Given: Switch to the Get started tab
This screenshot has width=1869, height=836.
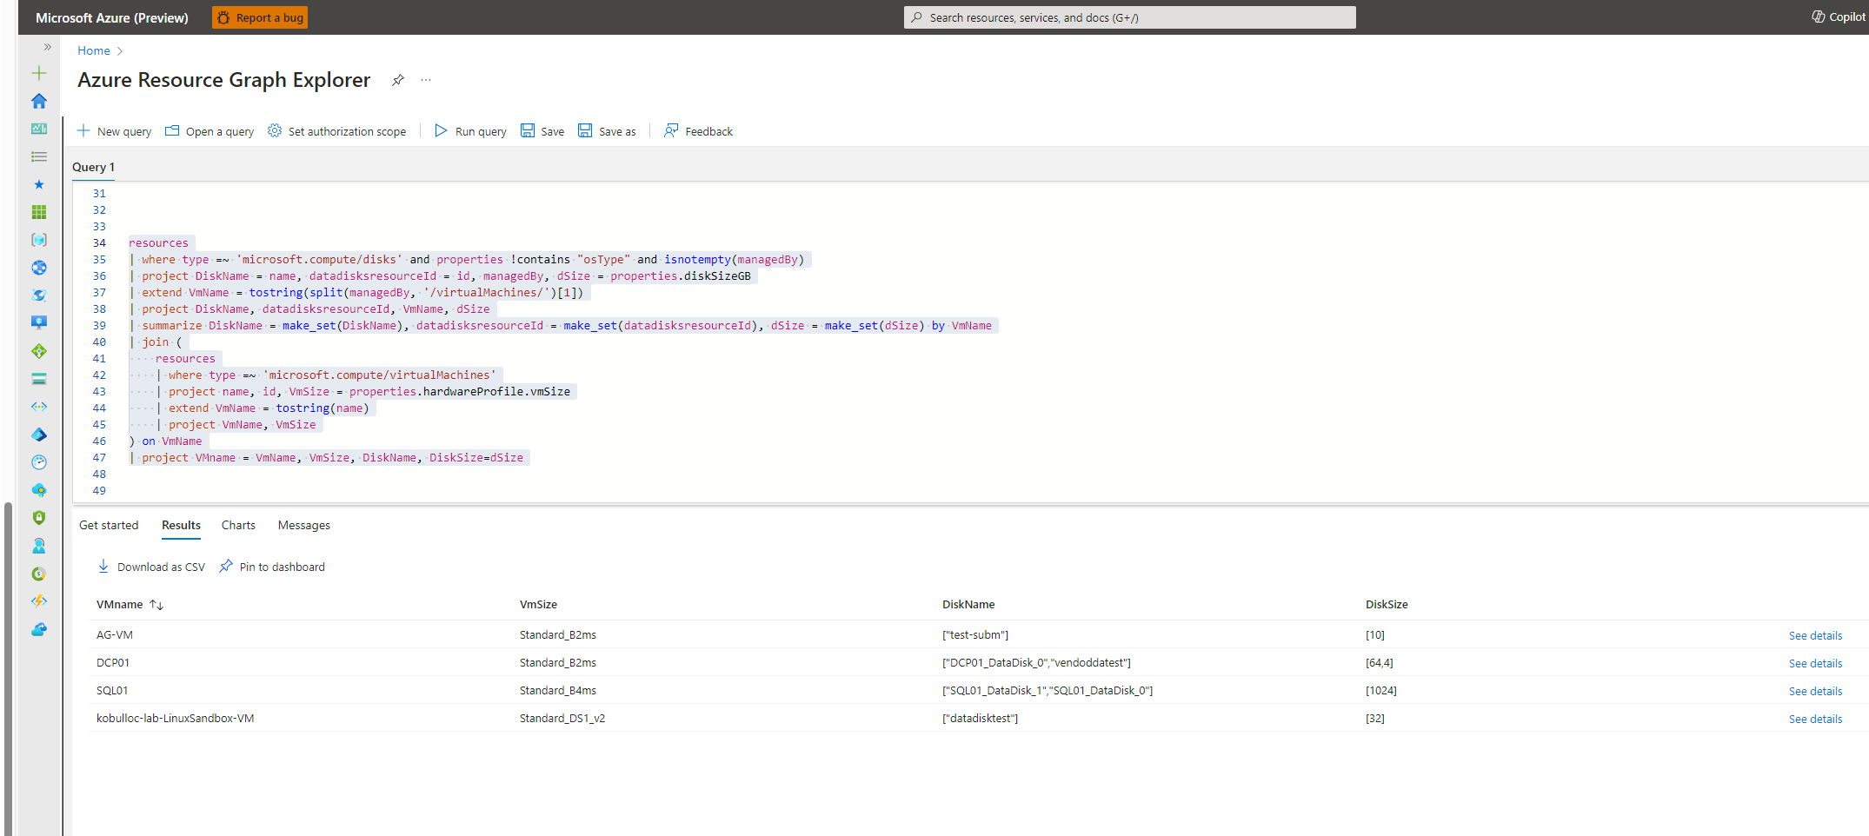Looking at the screenshot, I should pos(109,525).
